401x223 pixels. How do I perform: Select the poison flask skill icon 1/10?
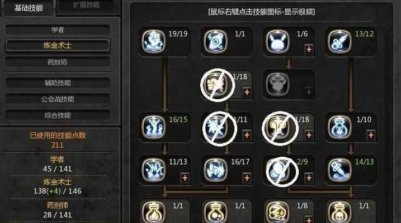(x=339, y=127)
